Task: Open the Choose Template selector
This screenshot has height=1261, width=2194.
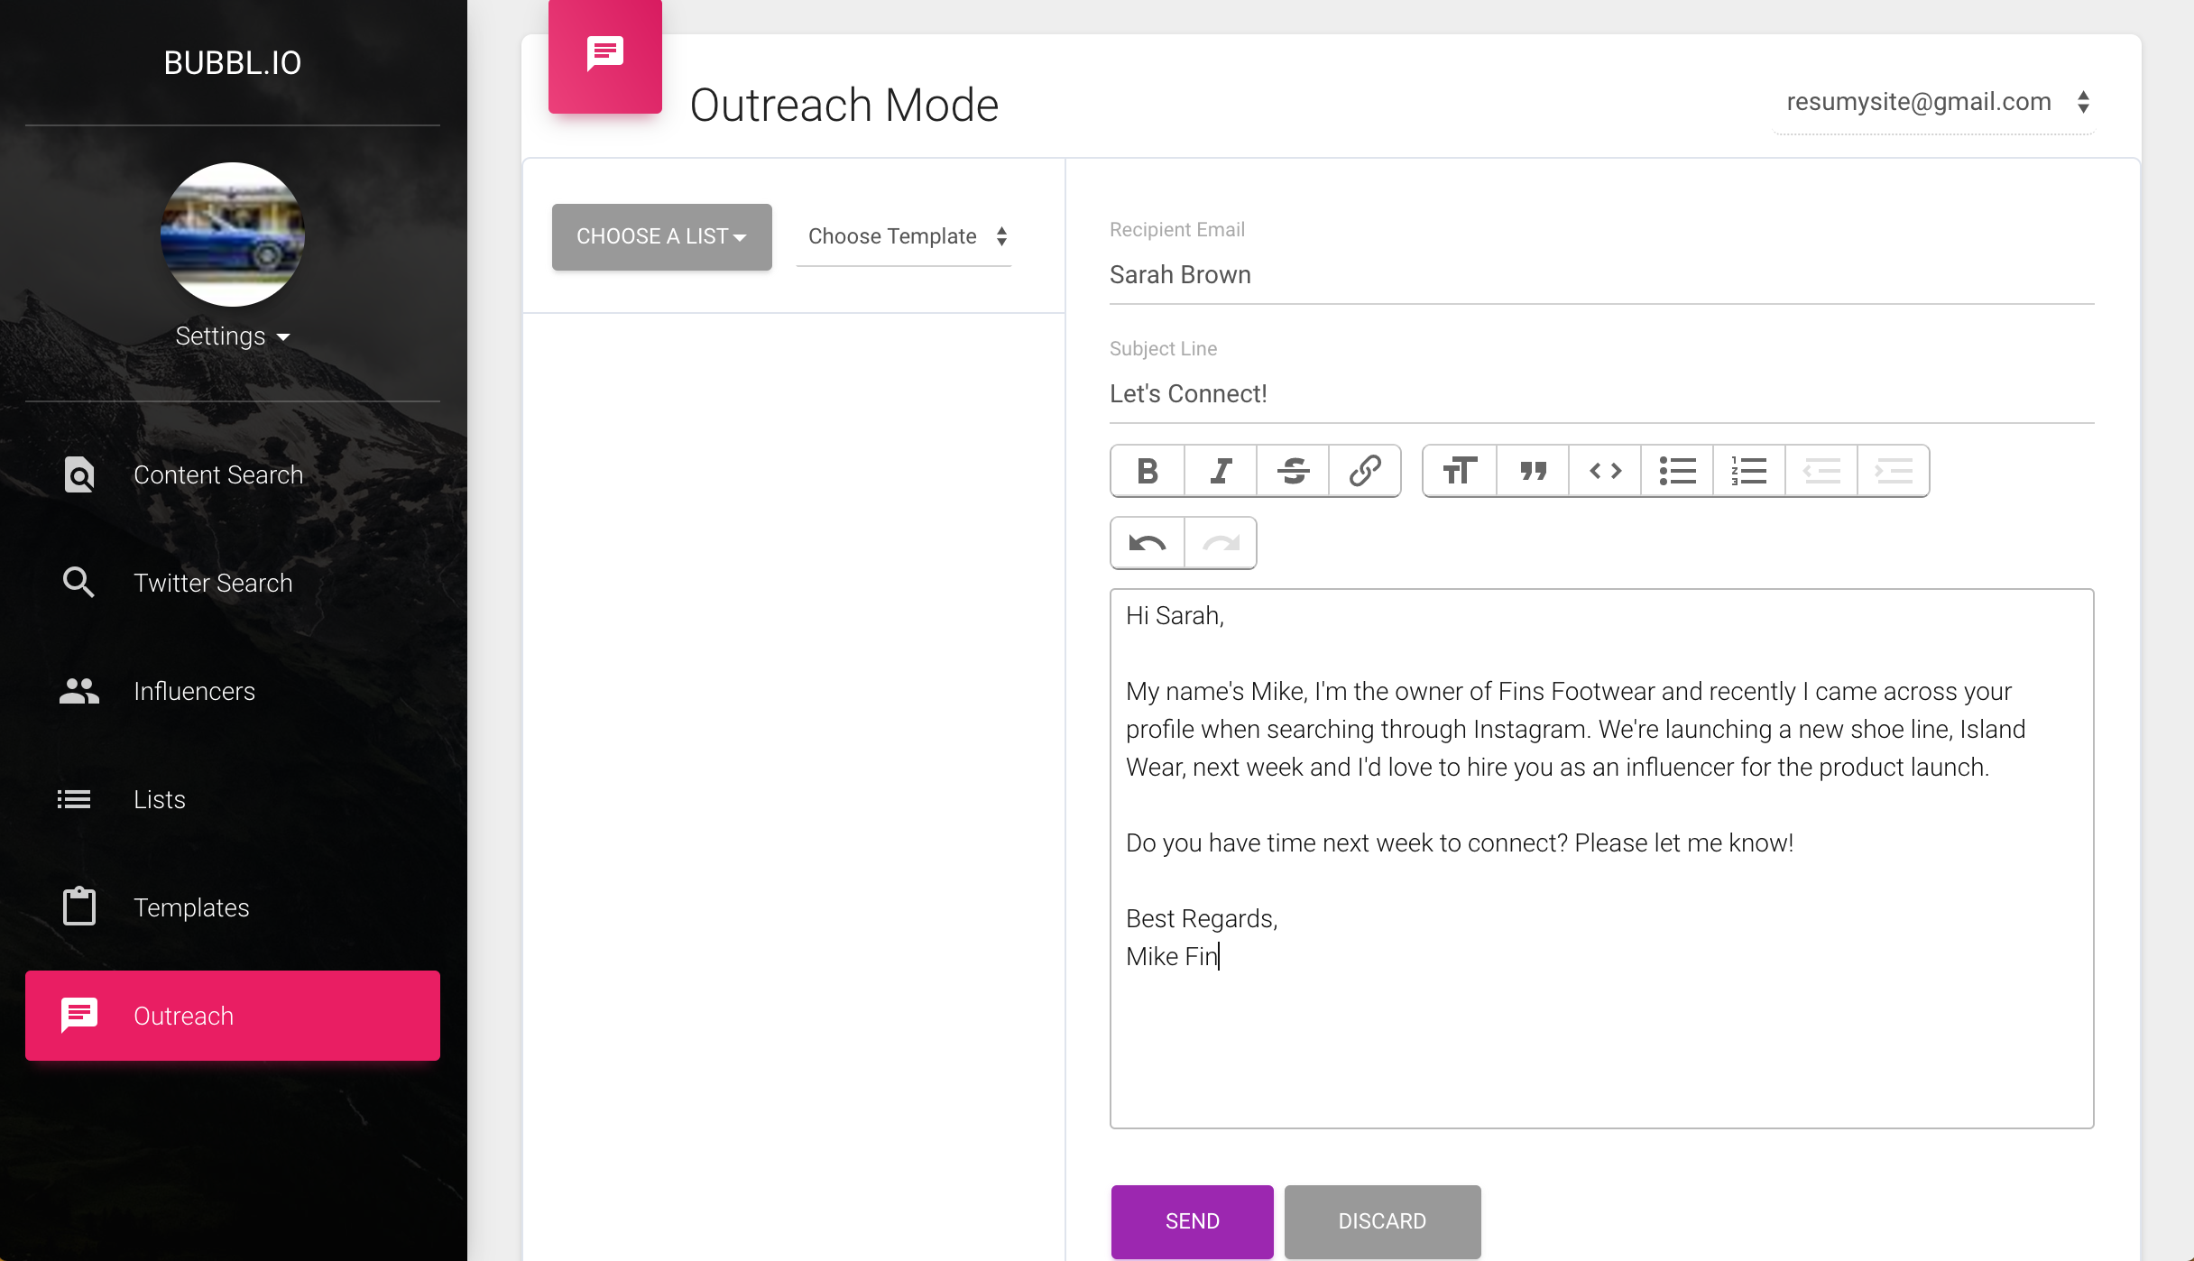Action: point(905,236)
